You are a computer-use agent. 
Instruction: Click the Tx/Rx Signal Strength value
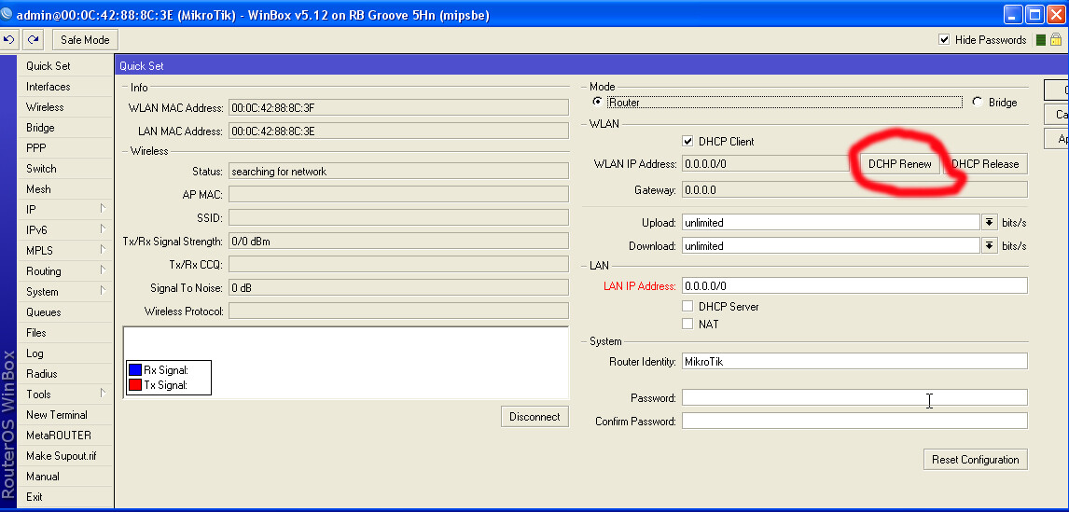coord(398,241)
